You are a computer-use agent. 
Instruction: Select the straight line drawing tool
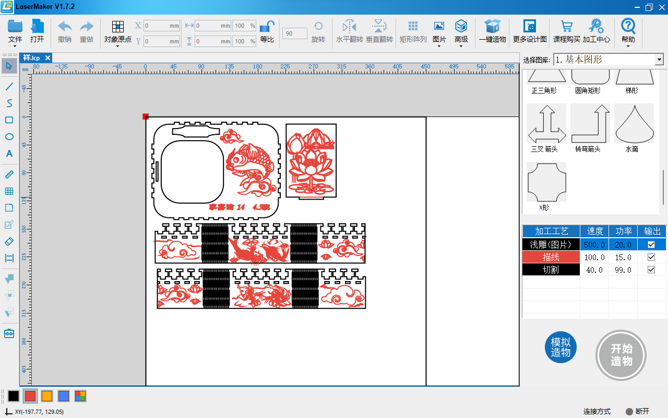[9, 86]
